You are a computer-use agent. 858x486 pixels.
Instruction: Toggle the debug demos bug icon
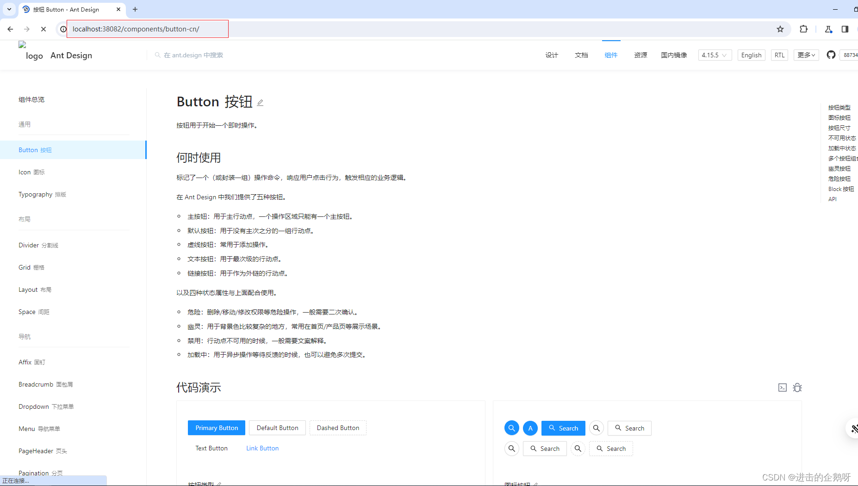click(x=797, y=388)
